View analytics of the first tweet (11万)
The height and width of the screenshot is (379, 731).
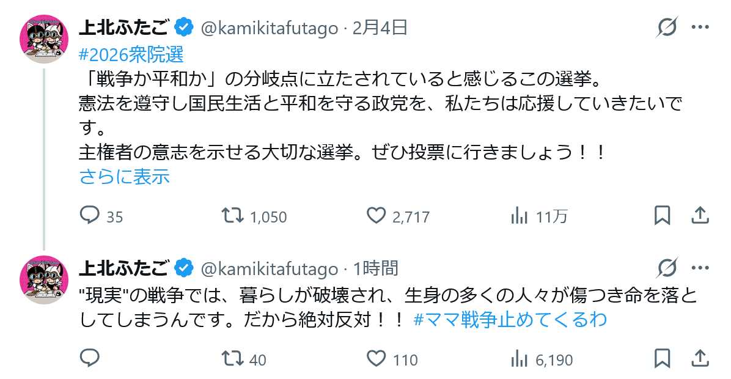tap(519, 215)
